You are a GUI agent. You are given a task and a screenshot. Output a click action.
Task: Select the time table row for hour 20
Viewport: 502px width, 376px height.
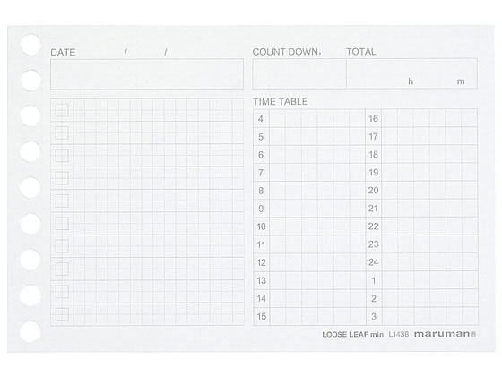[422, 191]
